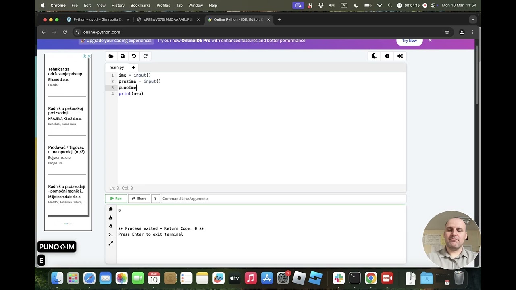Open Slack from the dock
516x290 pixels.
(339, 278)
